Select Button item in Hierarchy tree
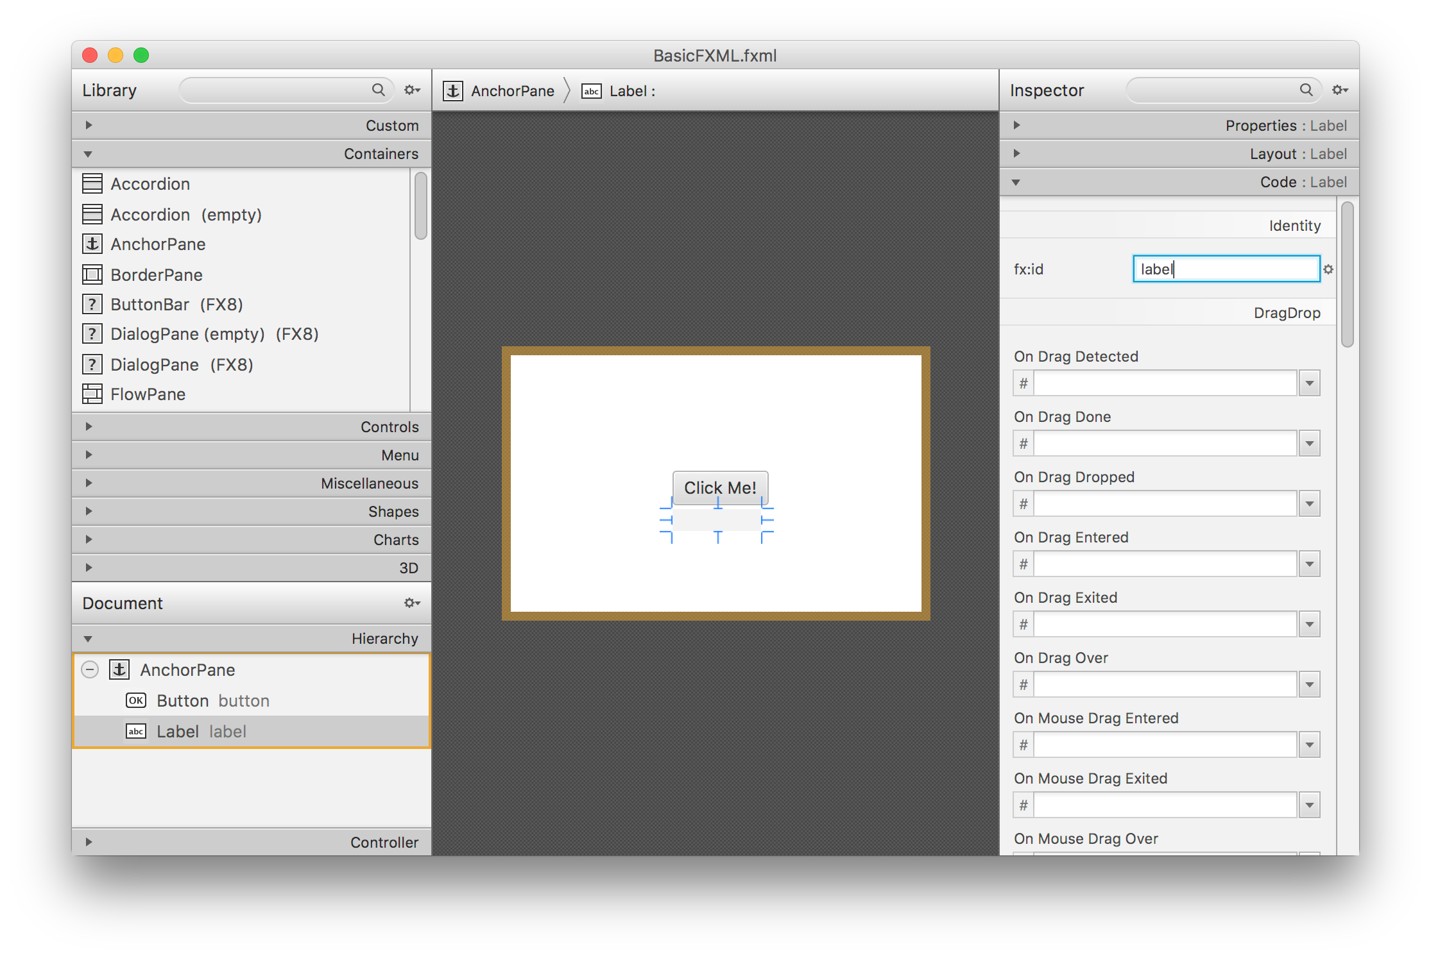The width and height of the screenshot is (1431, 958). [183, 700]
